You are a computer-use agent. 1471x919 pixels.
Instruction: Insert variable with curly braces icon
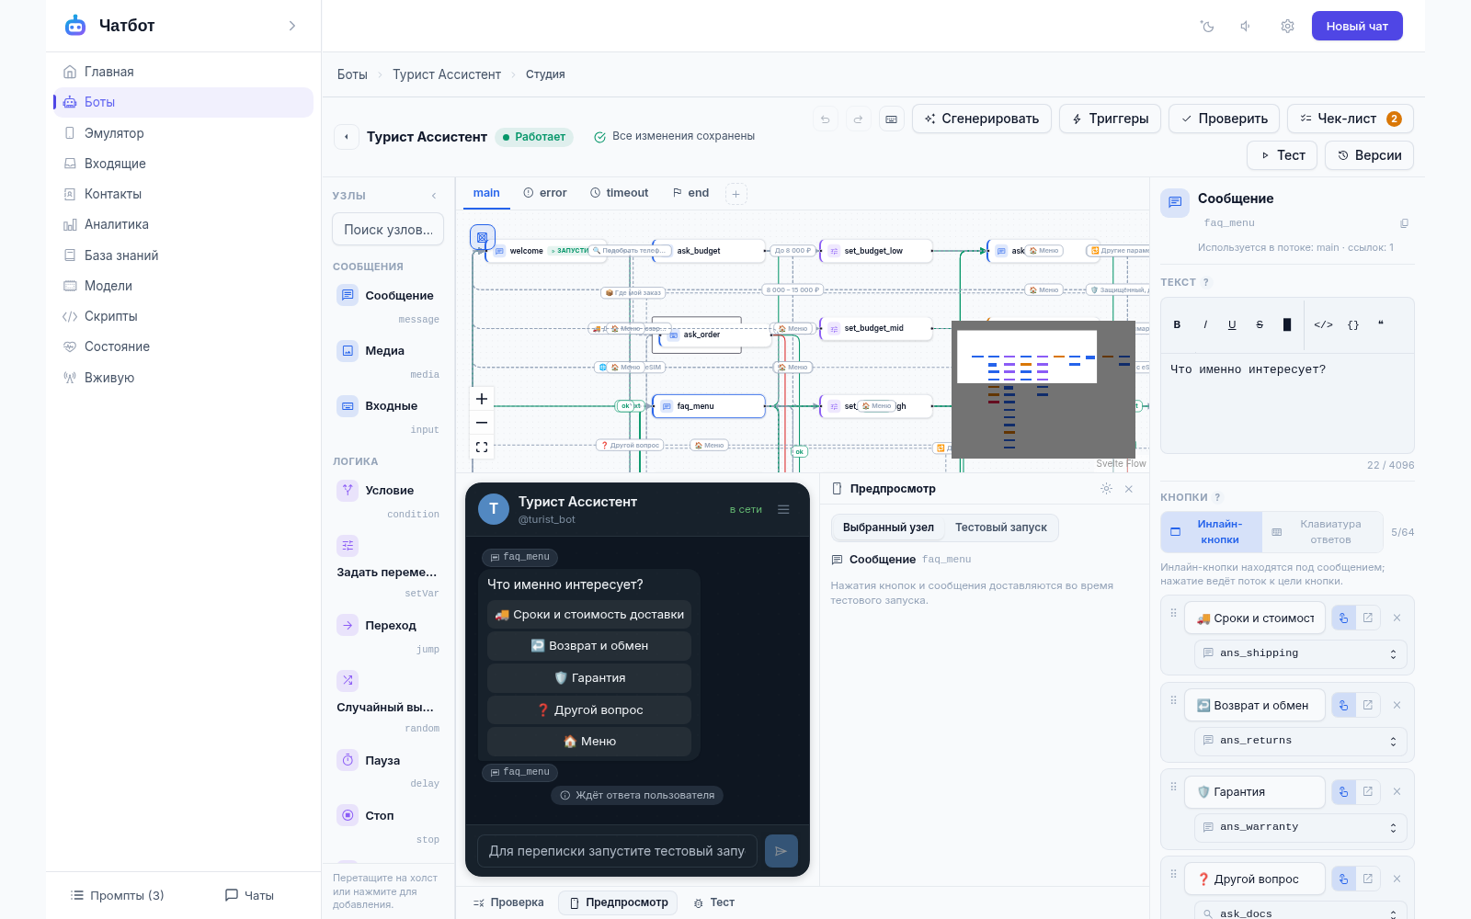[x=1353, y=324]
